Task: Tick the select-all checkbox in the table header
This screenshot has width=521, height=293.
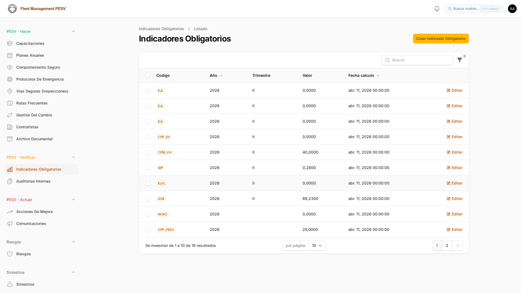Action: tap(148, 76)
